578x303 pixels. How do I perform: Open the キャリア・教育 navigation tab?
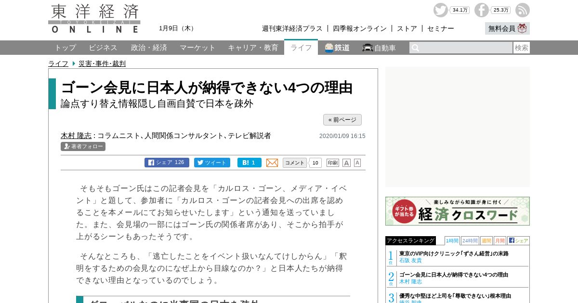[x=253, y=48]
